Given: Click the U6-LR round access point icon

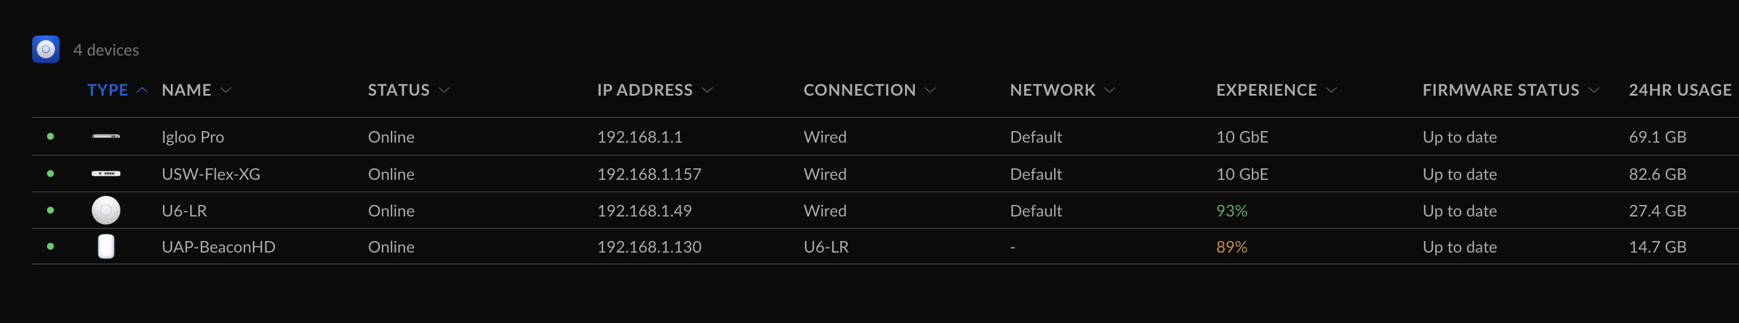Looking at the screenshot, I should (106, 210).
